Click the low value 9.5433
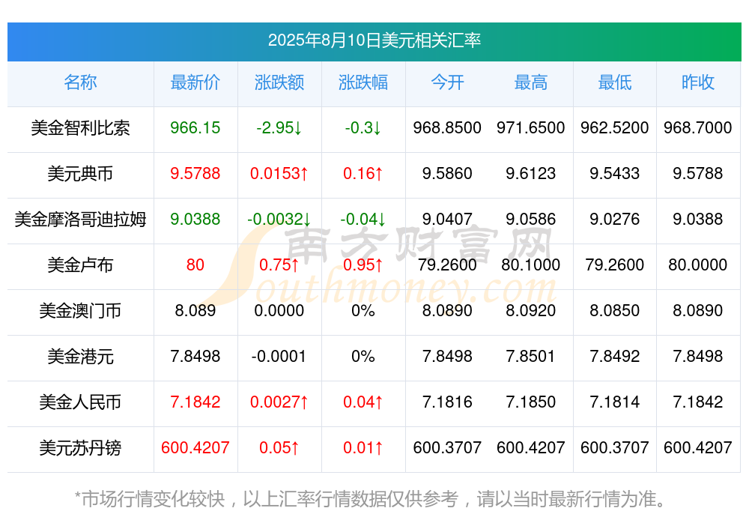 tap(615, 174)
